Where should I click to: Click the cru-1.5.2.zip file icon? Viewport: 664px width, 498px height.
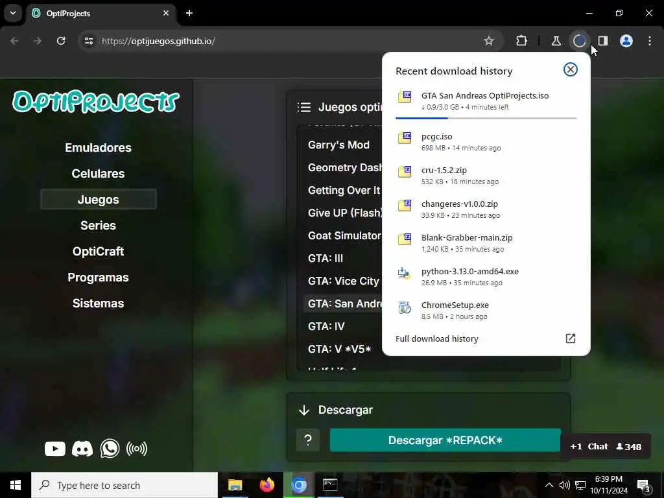point(405,171)
